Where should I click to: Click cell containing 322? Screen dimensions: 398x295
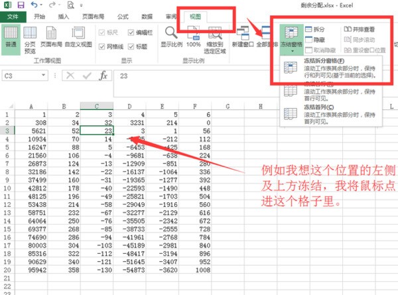(x=64, y=254)
